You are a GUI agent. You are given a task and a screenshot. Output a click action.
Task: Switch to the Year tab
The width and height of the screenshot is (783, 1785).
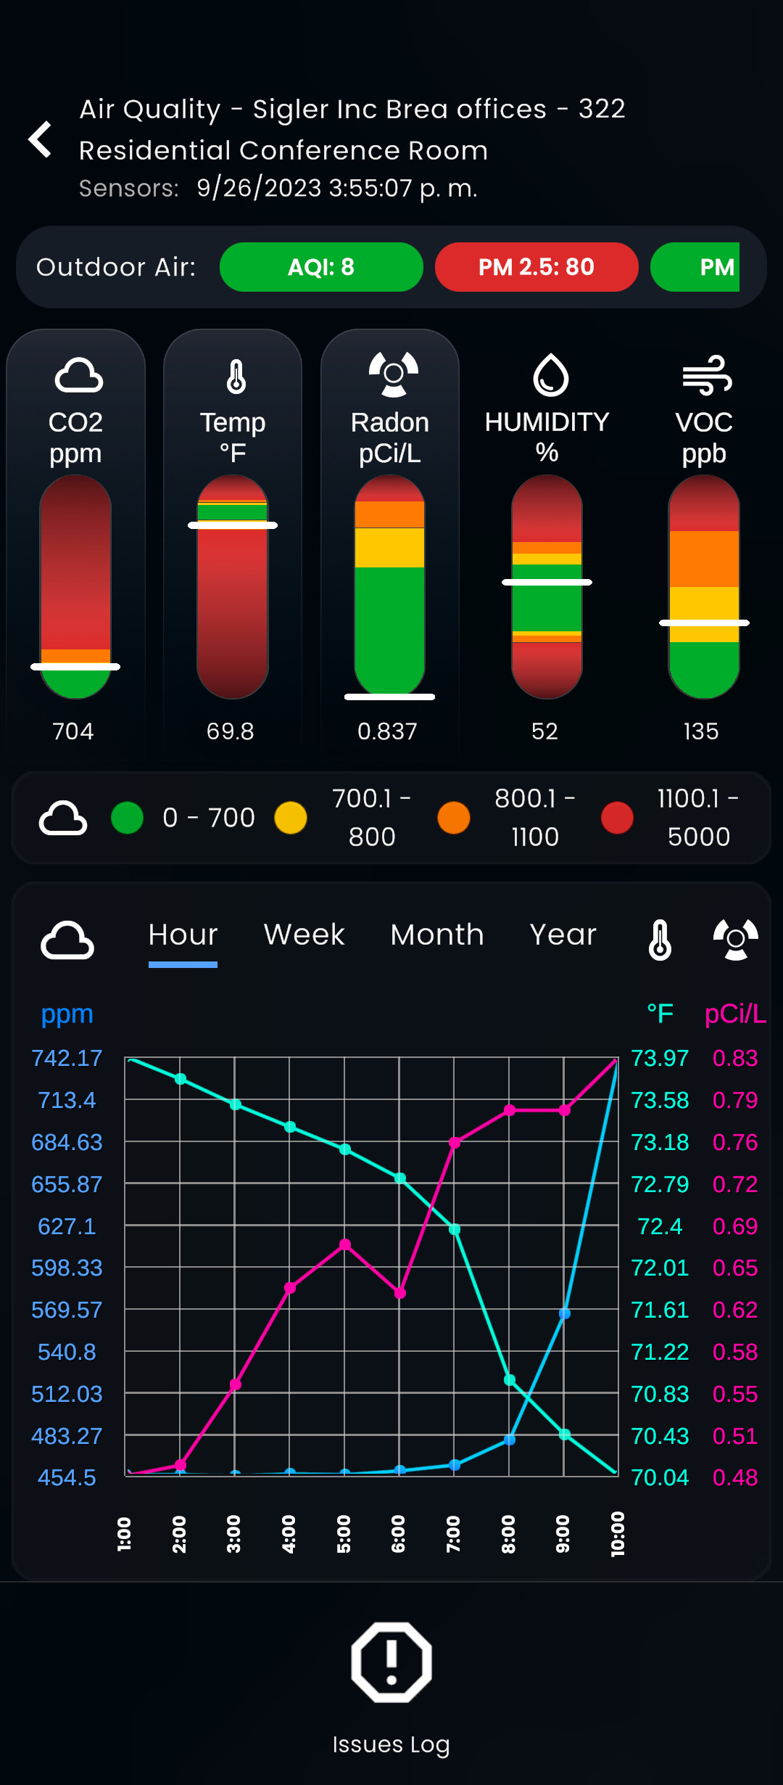(x=563, y=935)
